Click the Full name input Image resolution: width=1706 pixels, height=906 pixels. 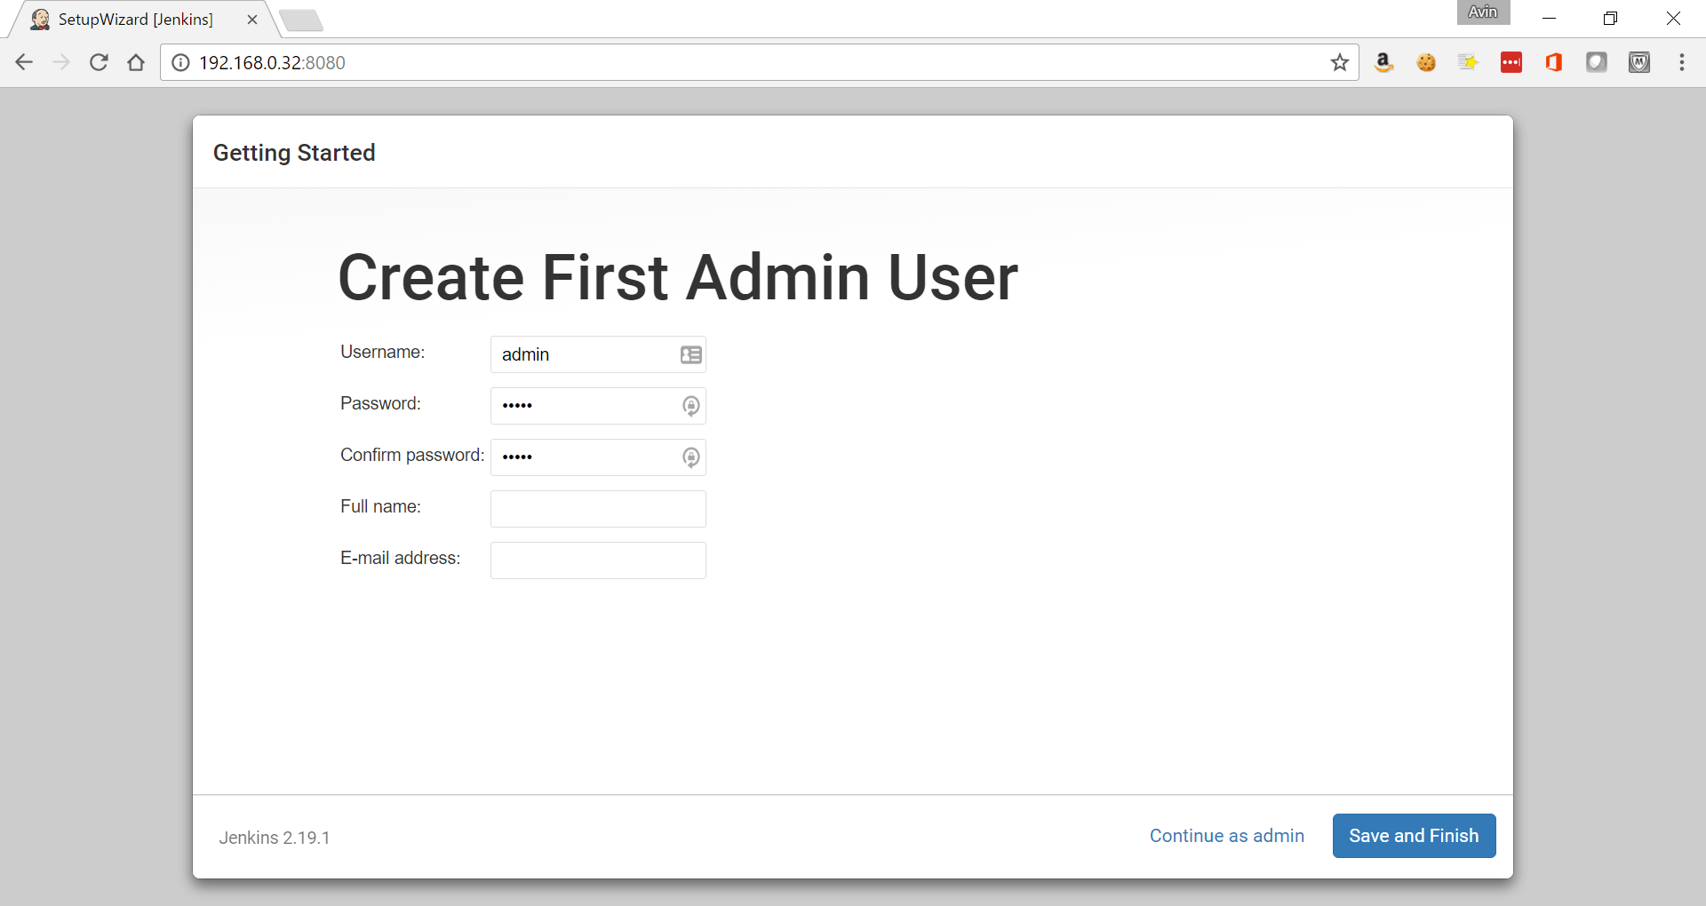(x=598, y=509)
